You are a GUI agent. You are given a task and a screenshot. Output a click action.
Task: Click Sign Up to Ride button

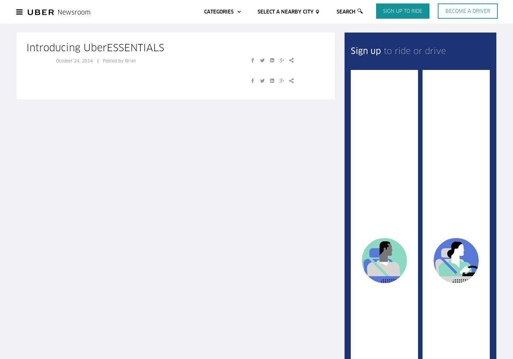(x=403, y=11)
